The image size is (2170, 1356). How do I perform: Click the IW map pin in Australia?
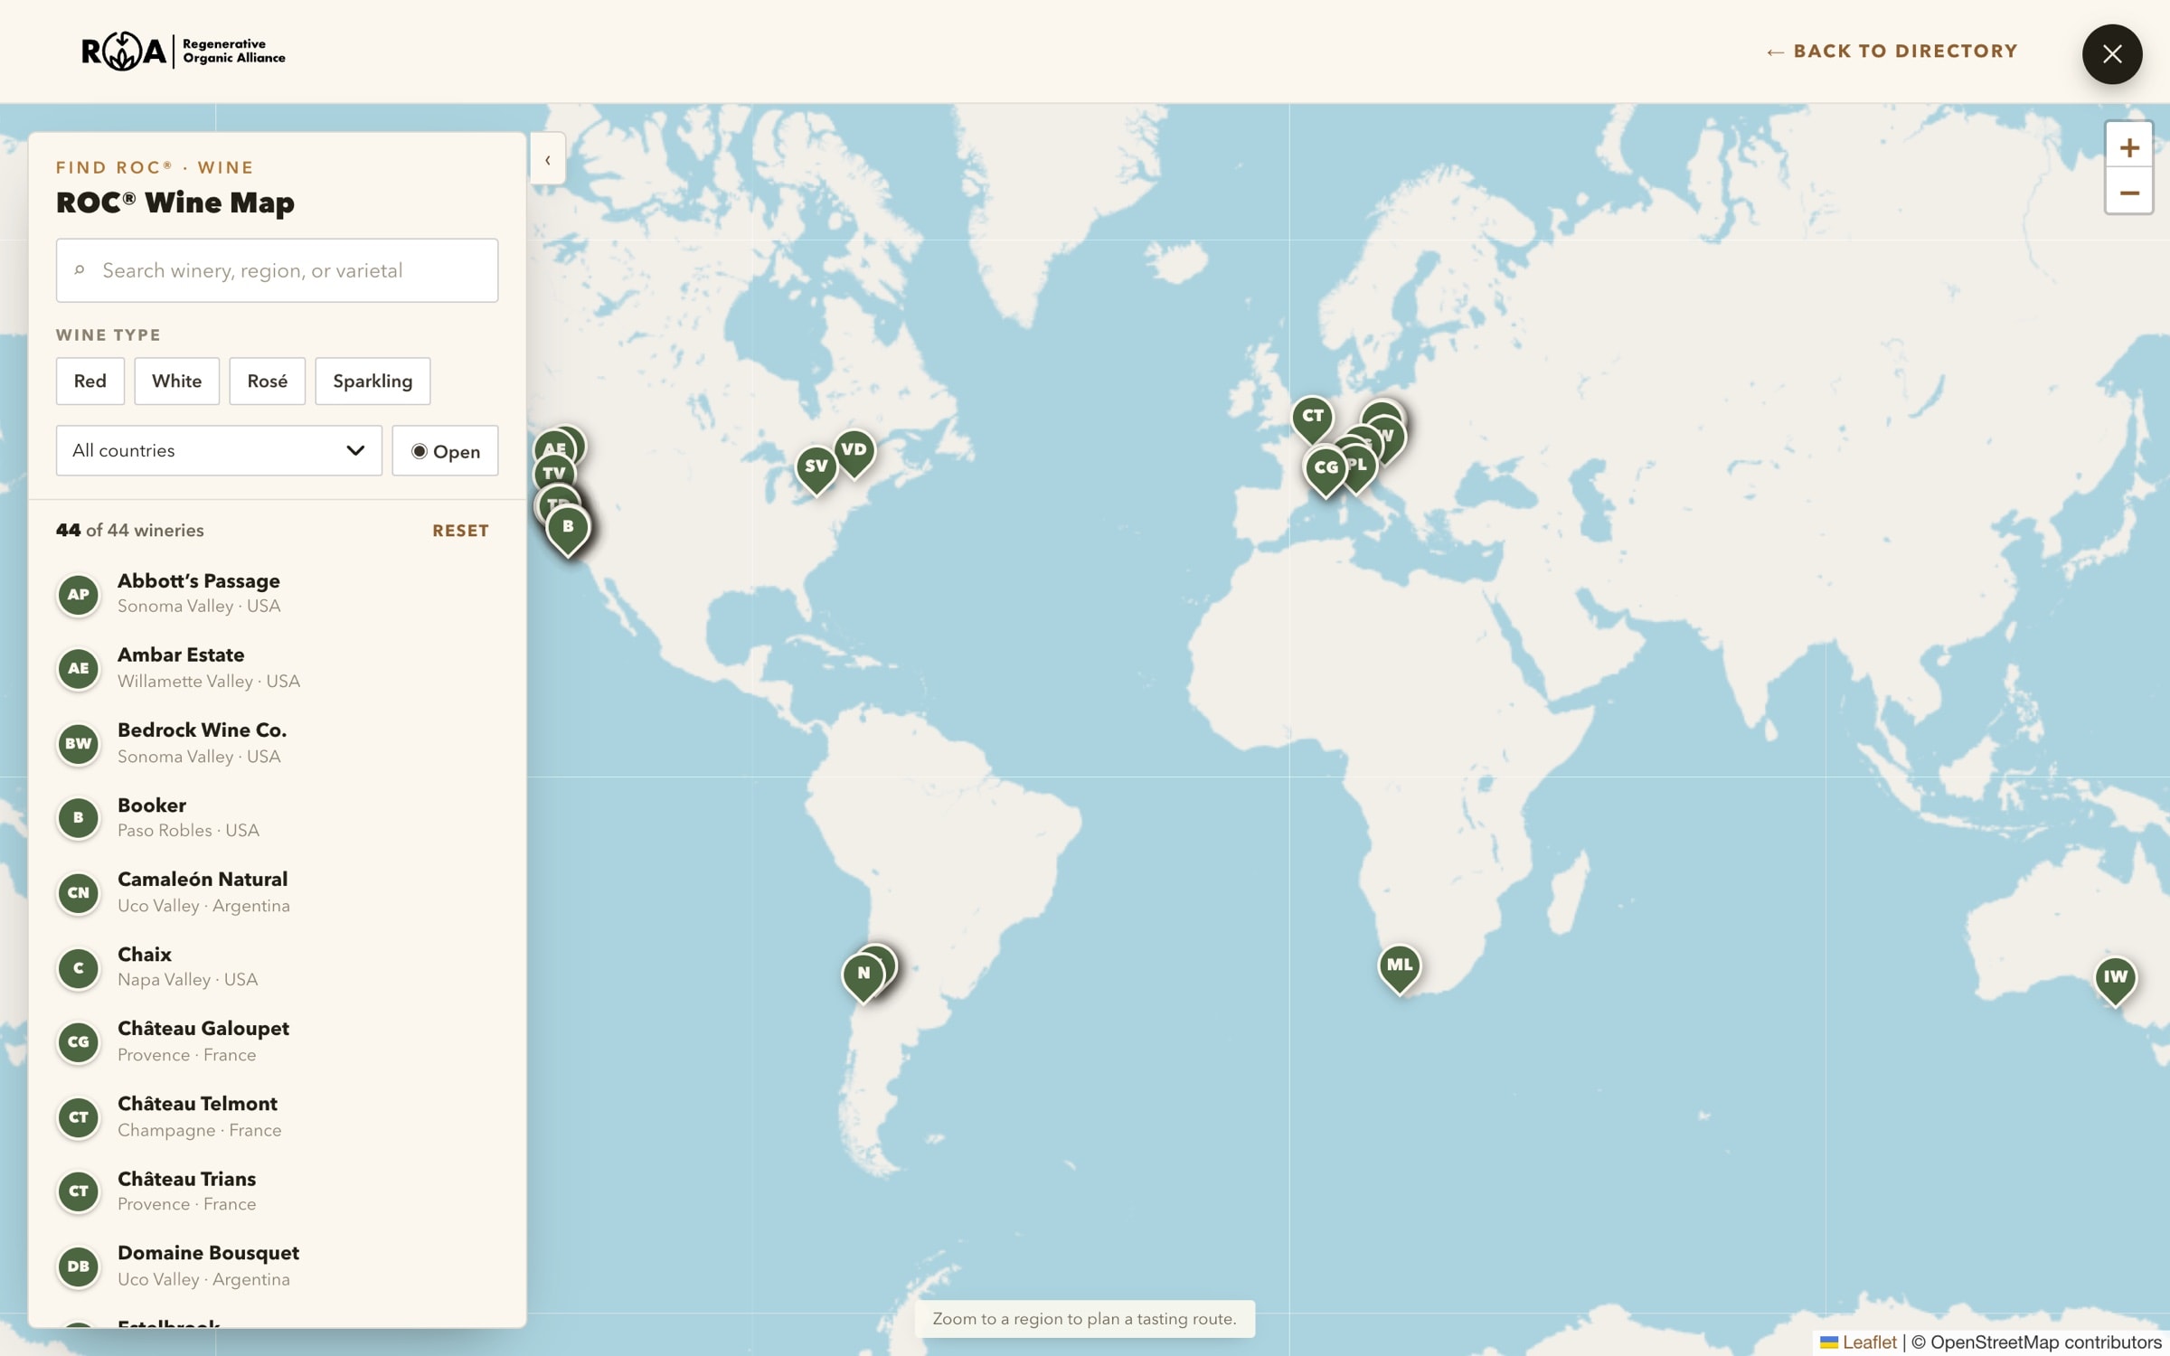click(2115, 978)
